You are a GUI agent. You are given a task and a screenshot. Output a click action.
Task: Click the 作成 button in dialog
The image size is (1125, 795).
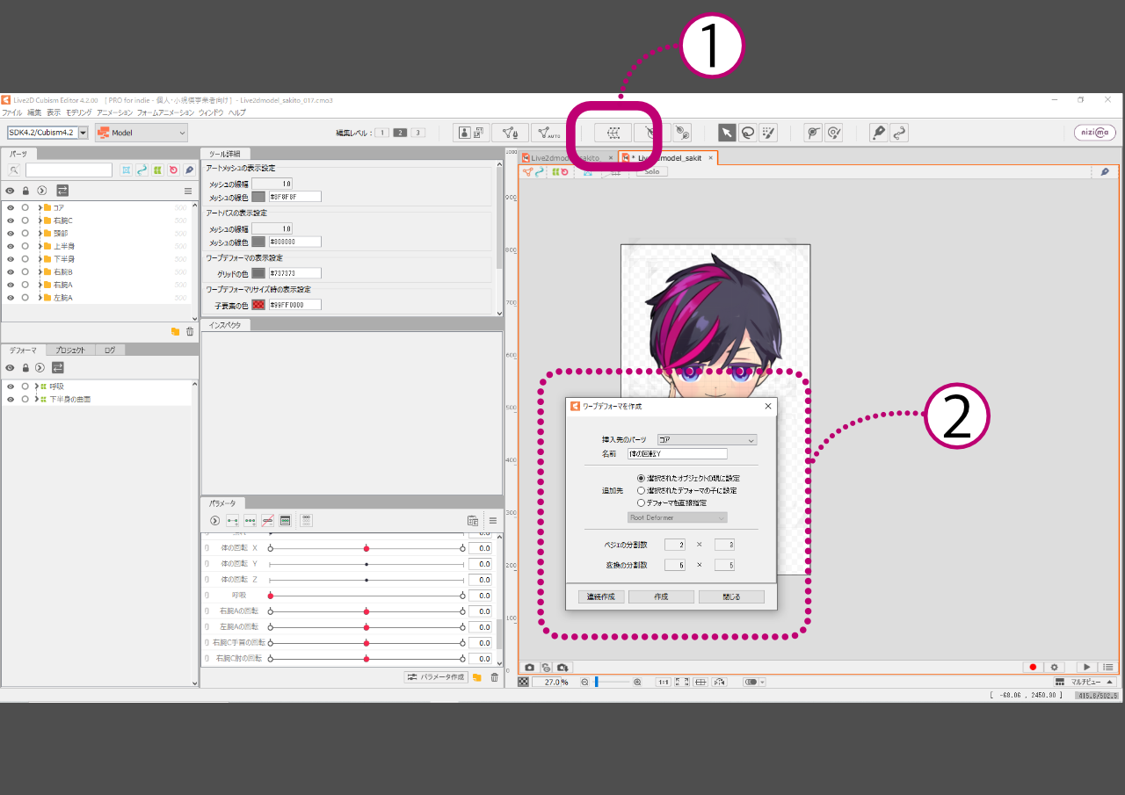[x=661, y=596]
